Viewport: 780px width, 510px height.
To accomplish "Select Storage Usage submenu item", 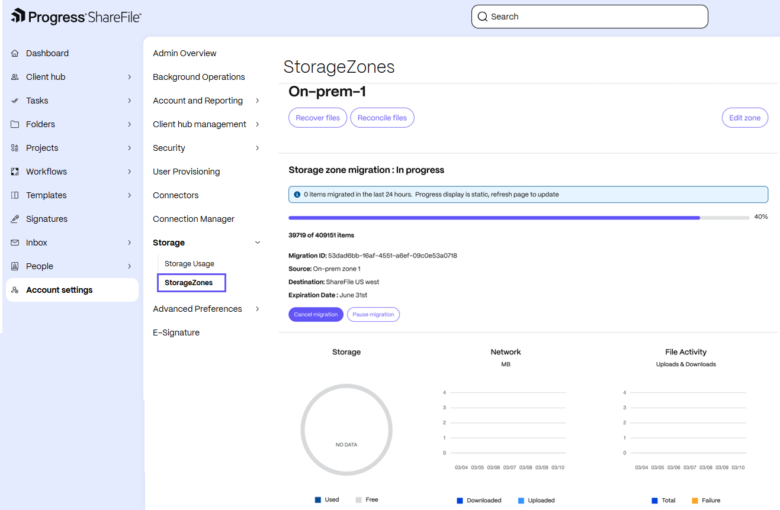I will (x=190, y=264).
